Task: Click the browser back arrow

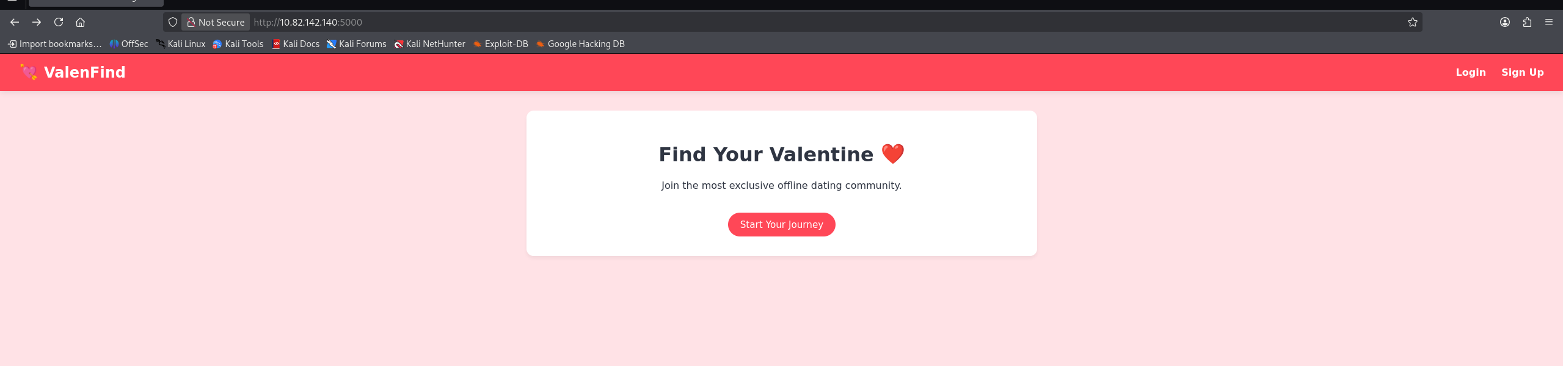Action: tap(15, 22)
